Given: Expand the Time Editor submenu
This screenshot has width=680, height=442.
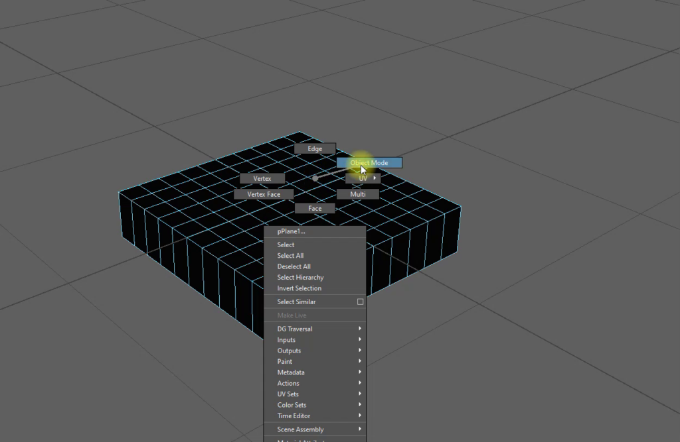Looking at the screenshot, I should [315, 415].
